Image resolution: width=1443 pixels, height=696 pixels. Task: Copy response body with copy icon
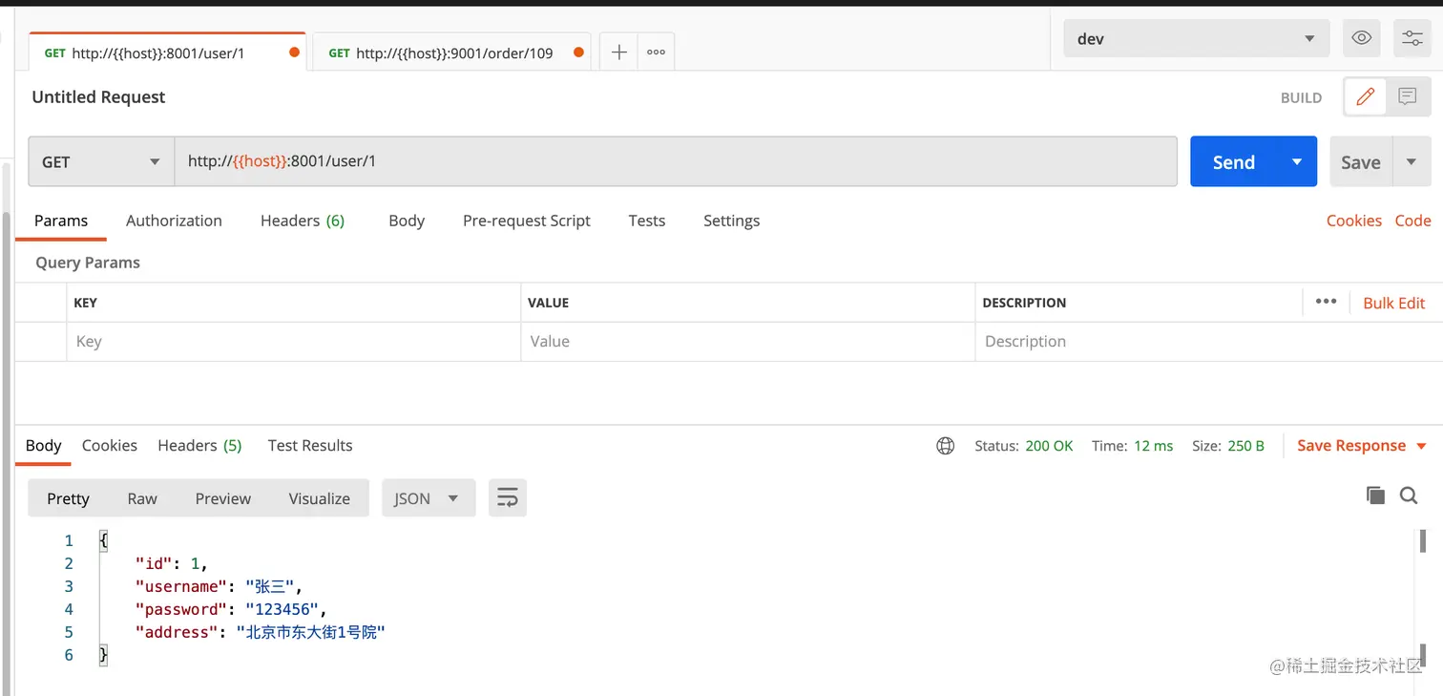pos(1375,495)
